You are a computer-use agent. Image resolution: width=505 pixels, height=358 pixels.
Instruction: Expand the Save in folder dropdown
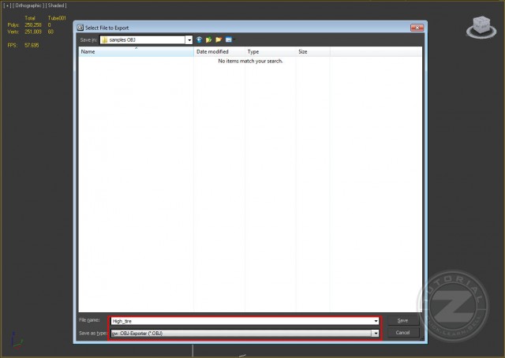(x=189, y=39)
